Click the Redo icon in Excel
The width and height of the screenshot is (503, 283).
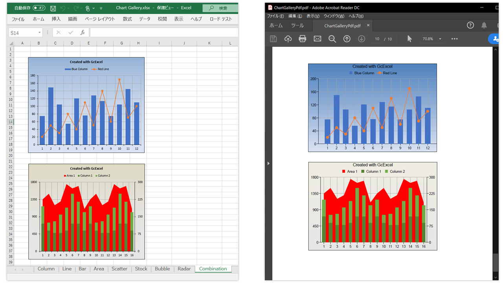click(76, 8)
